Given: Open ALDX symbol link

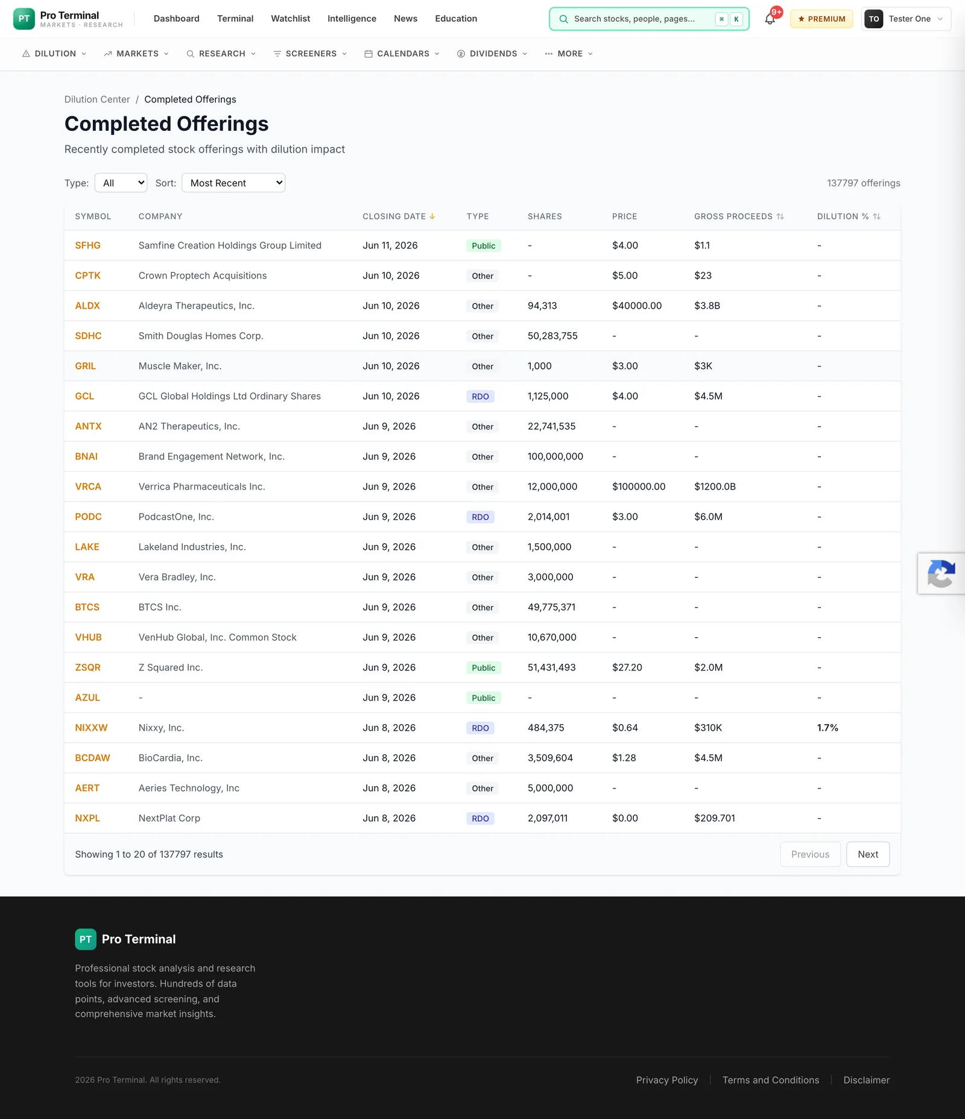Looking at the screenshot, I should (87, 306).
